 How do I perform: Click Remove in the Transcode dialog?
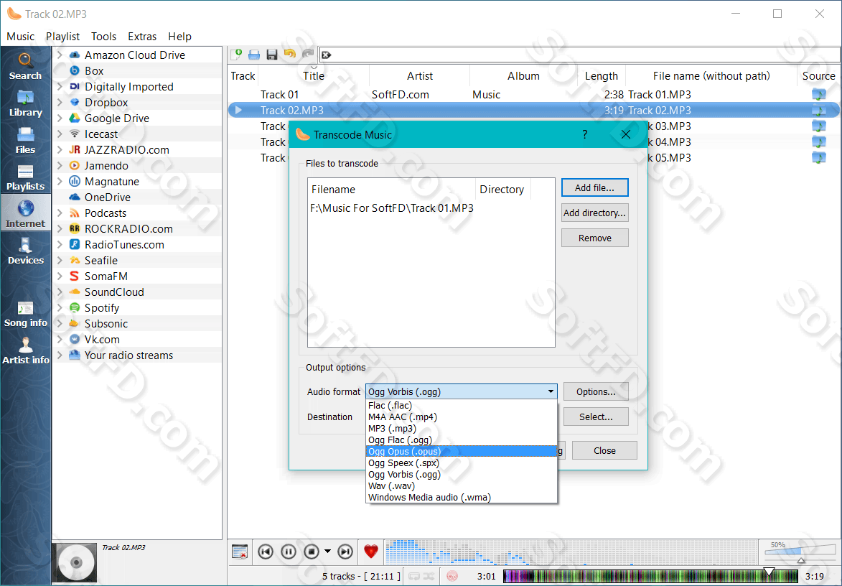pyautogui.click(x=594, y=238)
